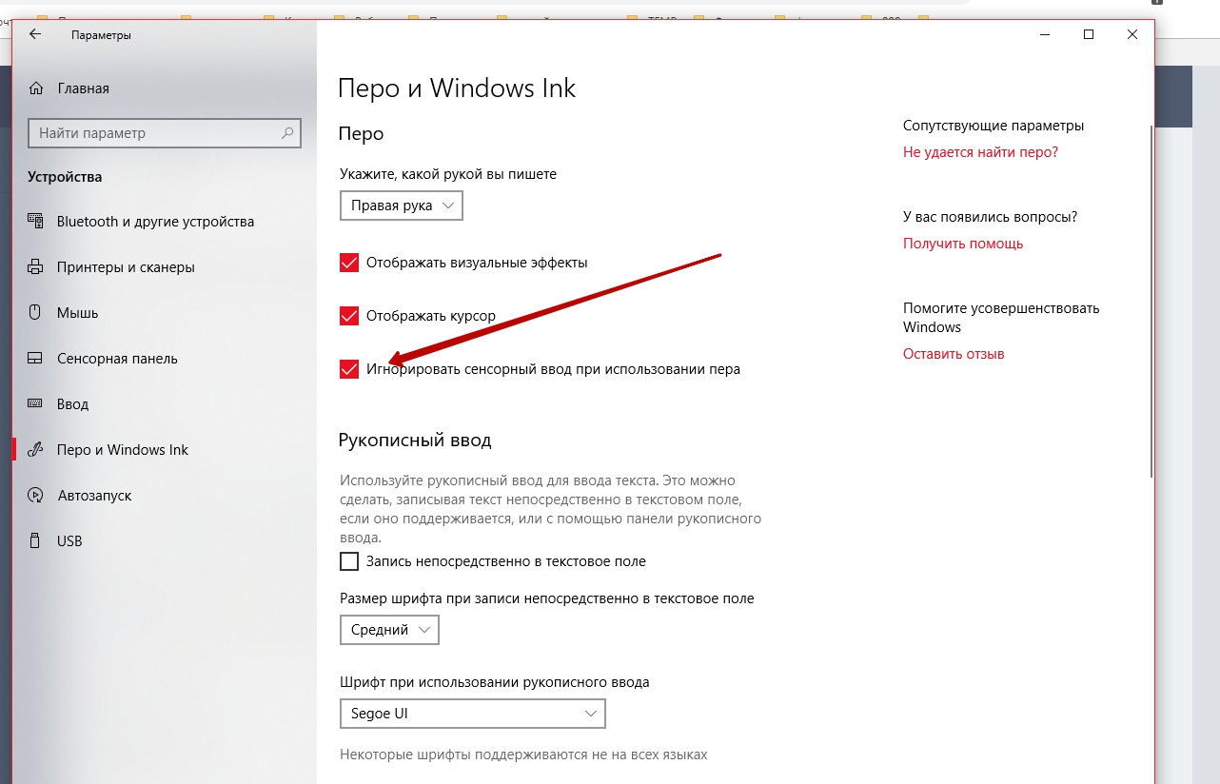Click the touchpad icon in sidebar
This screenshot has width=1220, height=784.
(35, 359)
